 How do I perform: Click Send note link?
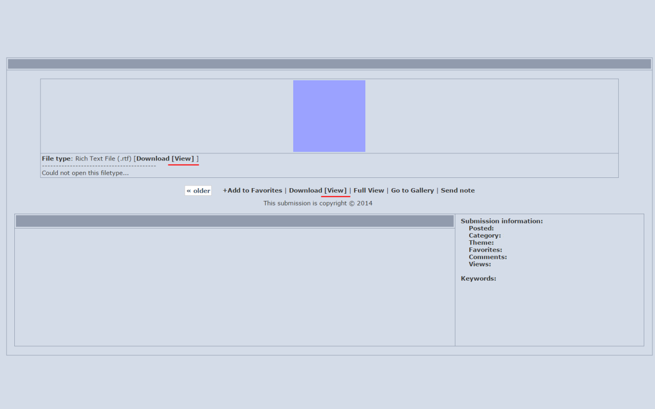pos(457,190)
